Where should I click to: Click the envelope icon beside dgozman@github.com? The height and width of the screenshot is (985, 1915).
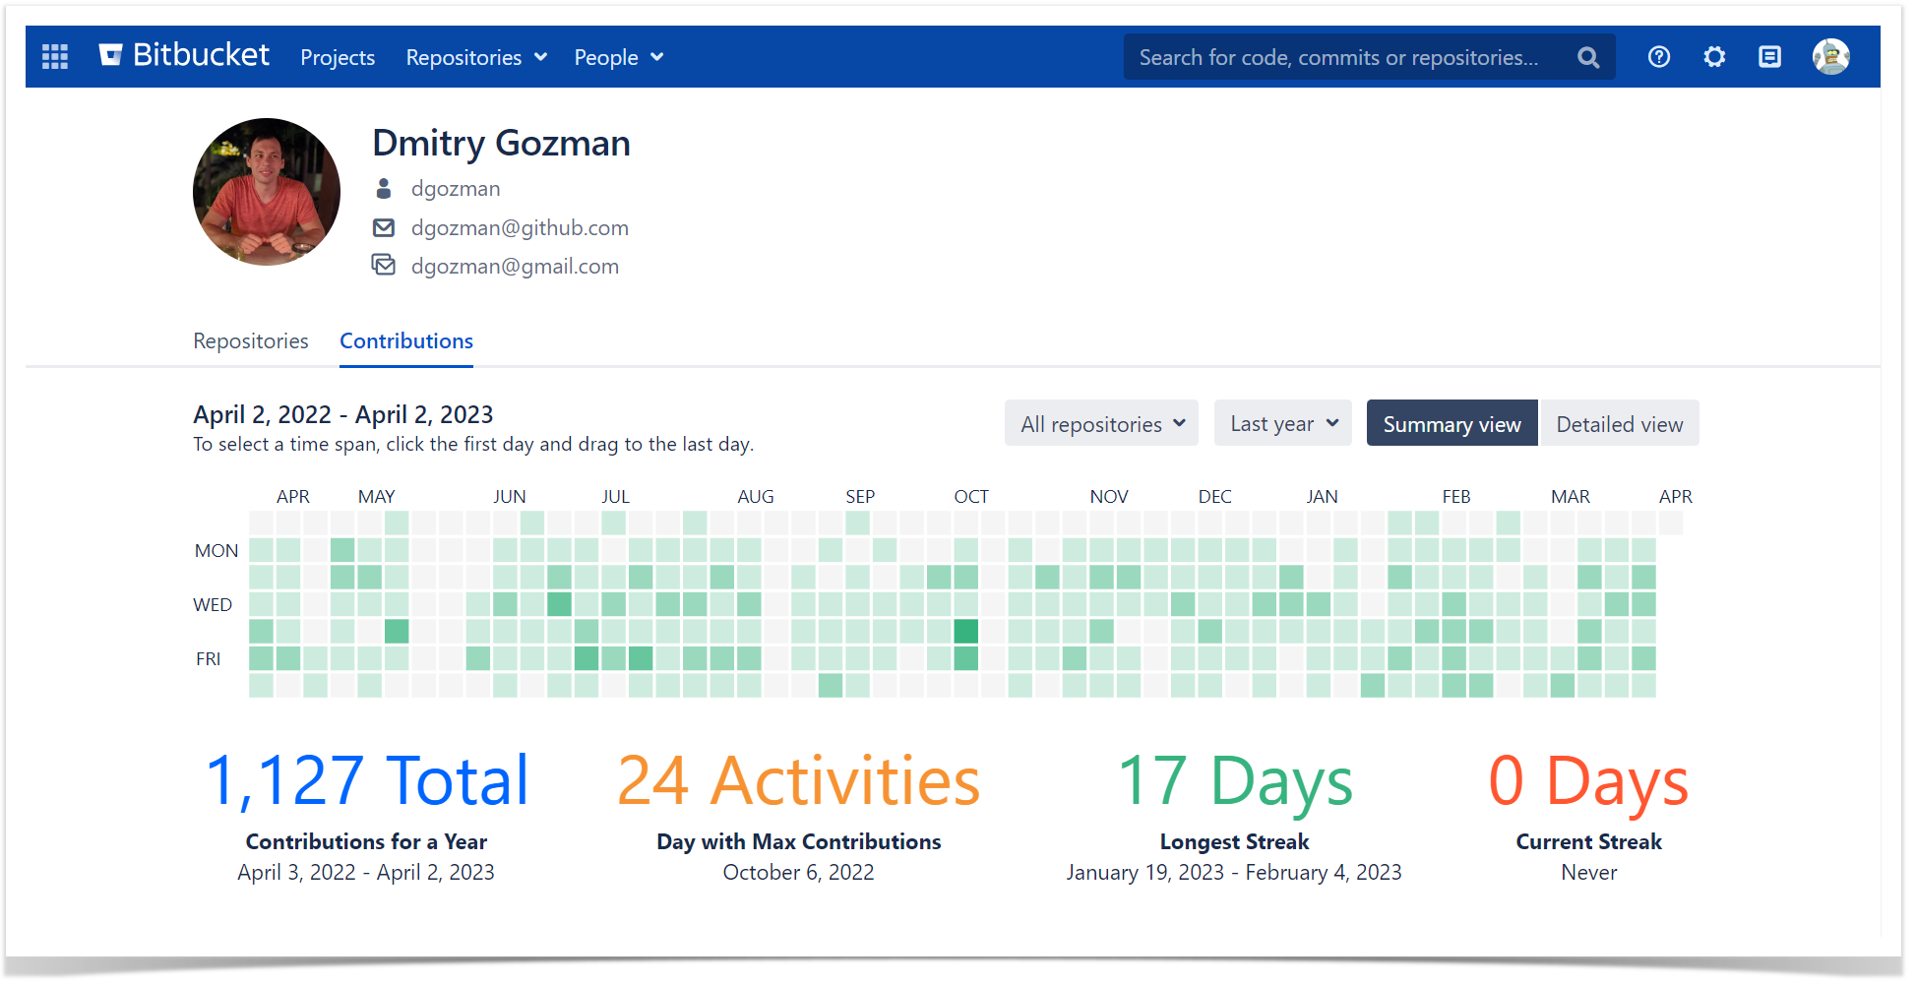coord(384,228)
